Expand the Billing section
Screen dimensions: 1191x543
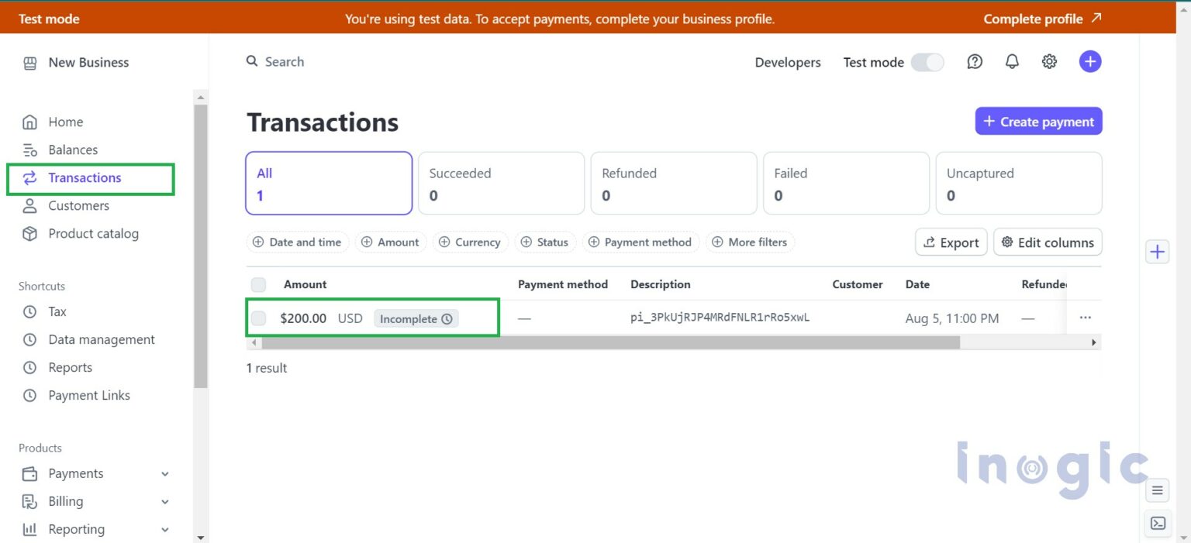[164, 501]
